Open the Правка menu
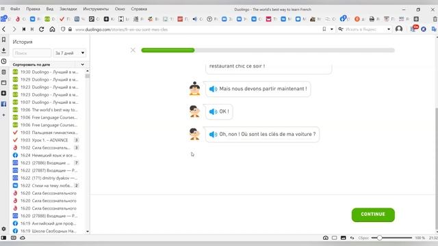Screen dimensions: 438x246 (33, 9)
